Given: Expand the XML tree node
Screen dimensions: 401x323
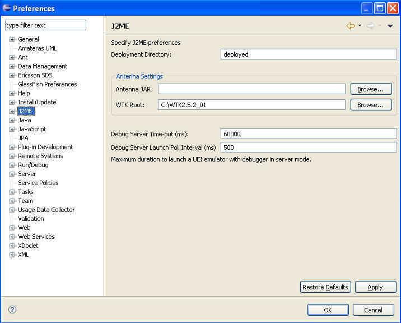Looking at the screenshot, I should [x=12, y=255].
